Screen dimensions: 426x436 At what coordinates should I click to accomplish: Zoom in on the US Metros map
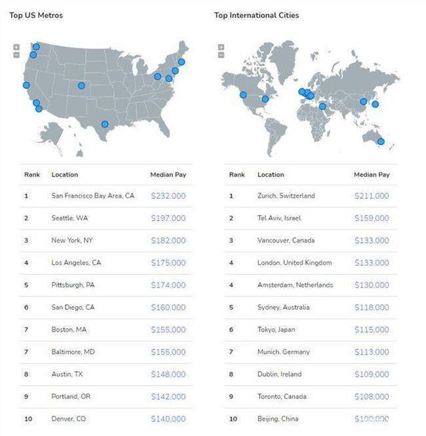(16, 47)
